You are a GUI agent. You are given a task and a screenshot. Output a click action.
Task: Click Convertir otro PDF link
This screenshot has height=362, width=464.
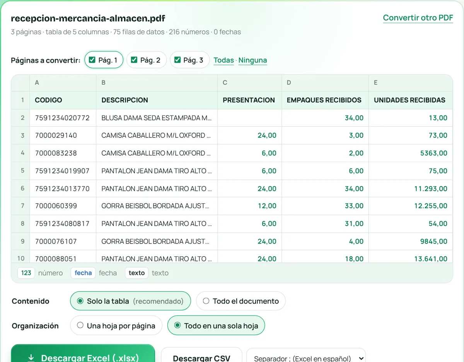coord(418,18)
